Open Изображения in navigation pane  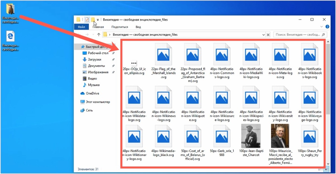click(96, 72)
